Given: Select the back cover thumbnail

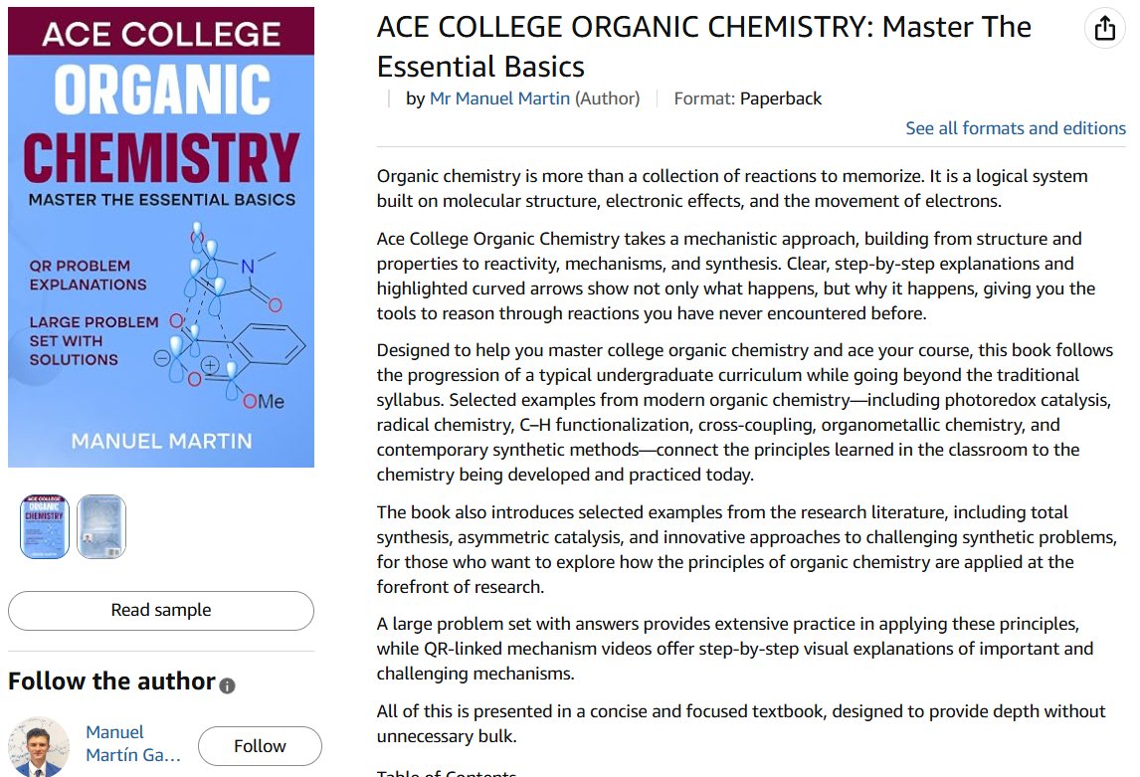Looking at the screenshot, I should 101,526.
